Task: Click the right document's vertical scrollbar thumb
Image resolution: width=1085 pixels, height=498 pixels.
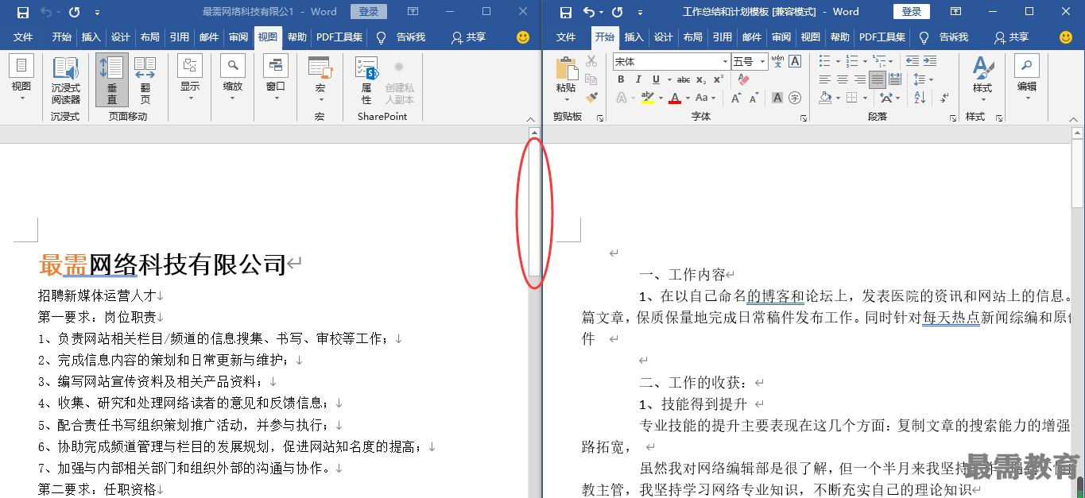Action: pos(1078,172)
